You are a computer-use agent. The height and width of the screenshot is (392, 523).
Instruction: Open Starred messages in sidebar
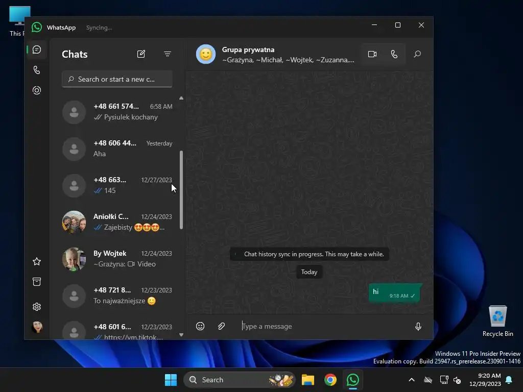37,262
